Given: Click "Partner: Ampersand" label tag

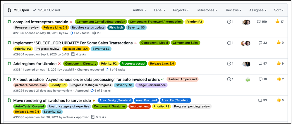Looking at the screenshot, I should 182,79.
